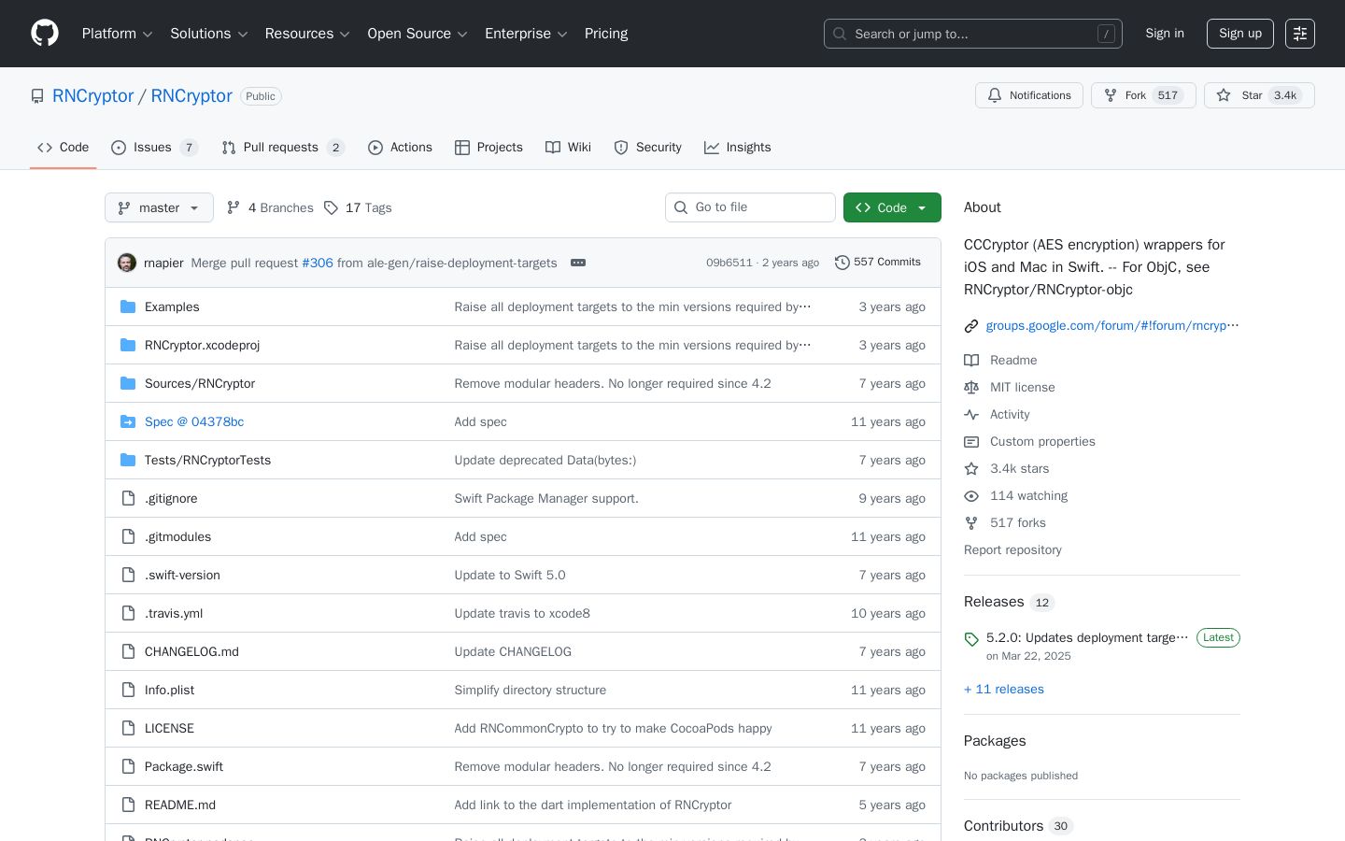Screen dimensions: 1345x841
Task: Click the Sign up button
Action: point(1240,34)
